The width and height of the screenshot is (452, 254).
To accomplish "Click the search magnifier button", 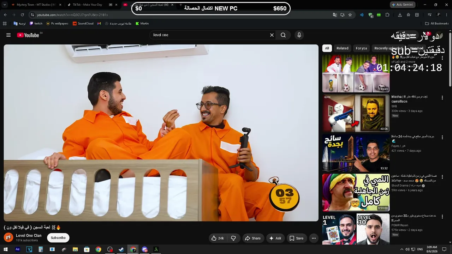I will click(283, 35).
